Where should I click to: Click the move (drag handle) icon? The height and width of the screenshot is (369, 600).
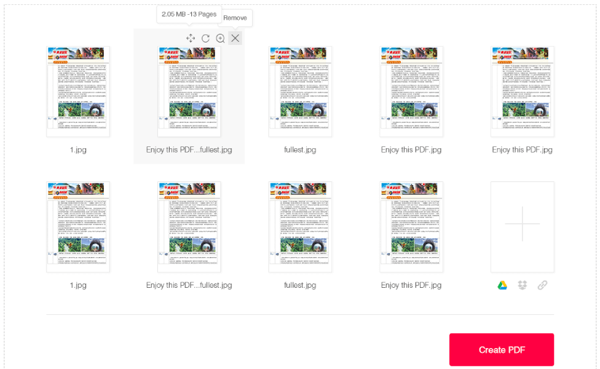[x=191, y=38]
